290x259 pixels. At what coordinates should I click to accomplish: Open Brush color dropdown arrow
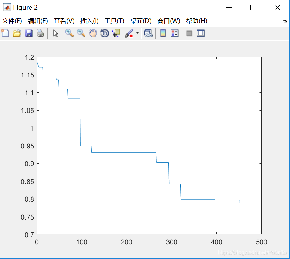pos(137,33)
